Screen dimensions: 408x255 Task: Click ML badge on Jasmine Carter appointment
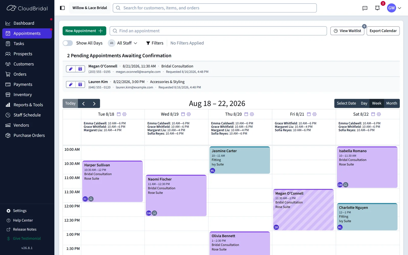click(x=212, y=171)
